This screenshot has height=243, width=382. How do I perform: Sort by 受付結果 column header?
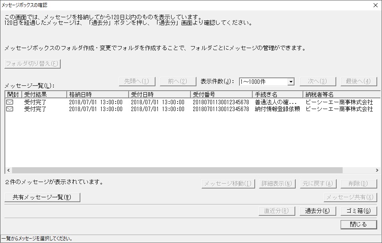click(x=44, y=94)
